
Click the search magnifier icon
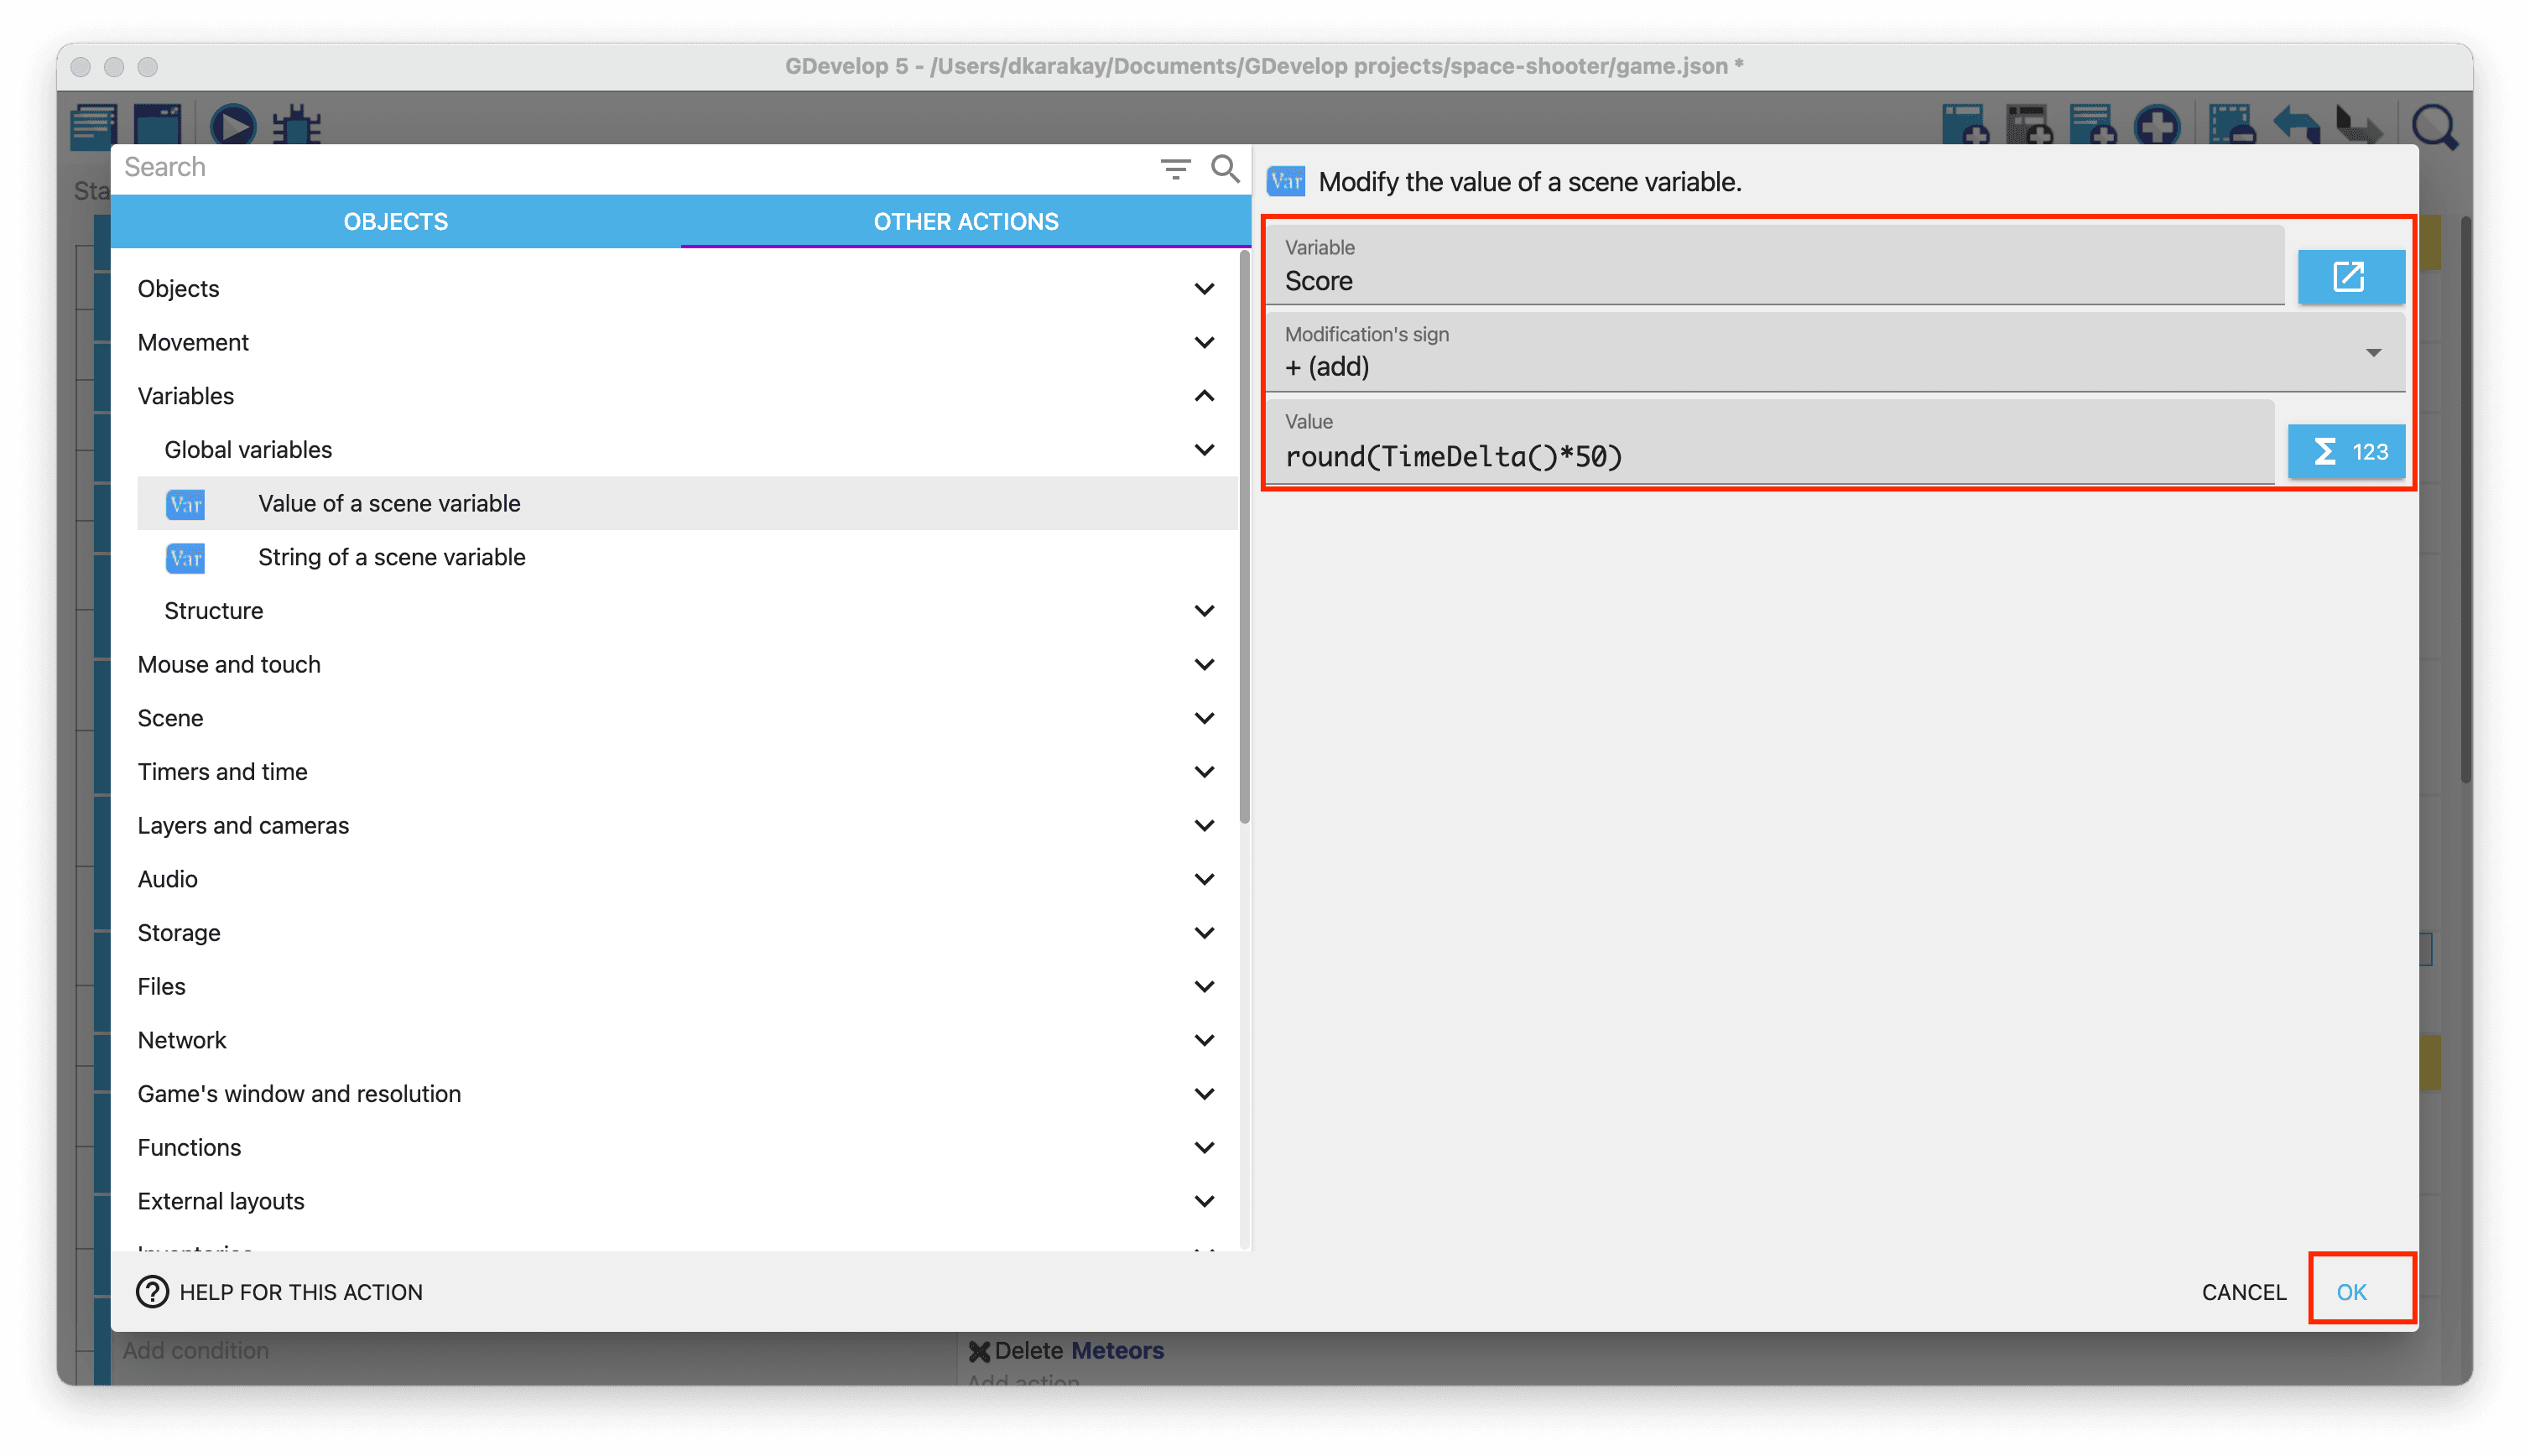tap(1225, 168)
